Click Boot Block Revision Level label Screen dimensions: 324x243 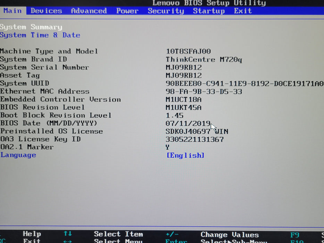tap(56, 115)
